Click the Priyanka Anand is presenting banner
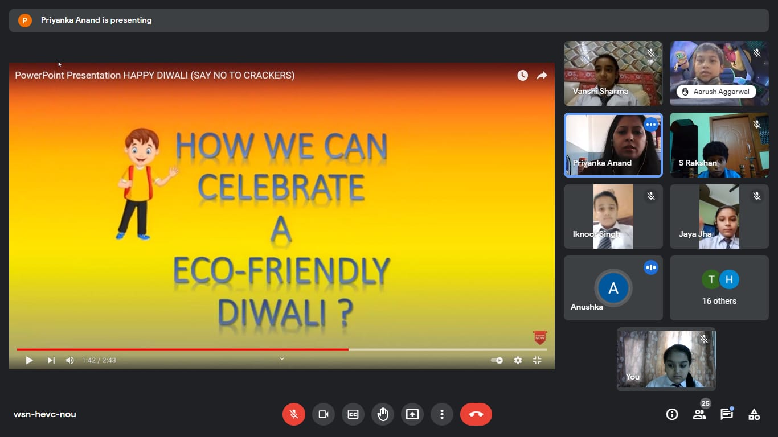The width and height of the screenshot is (778, 437). pyautogui.click(x=389, y=20)
